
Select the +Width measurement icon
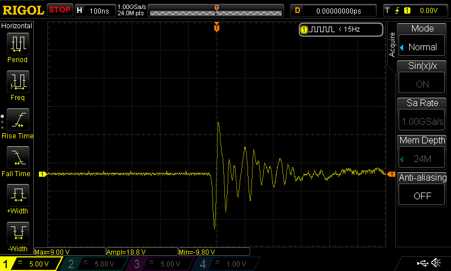tap(17, 196)
